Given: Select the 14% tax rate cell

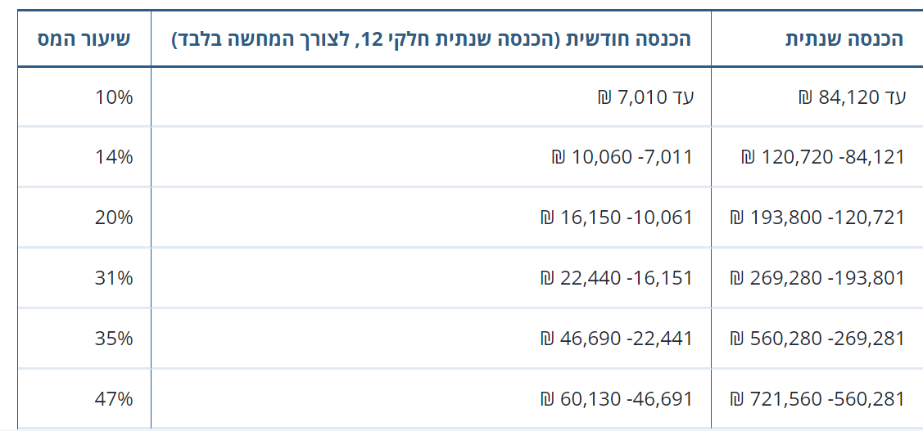Looking at the screenshot, I should (x=114, y=157).
